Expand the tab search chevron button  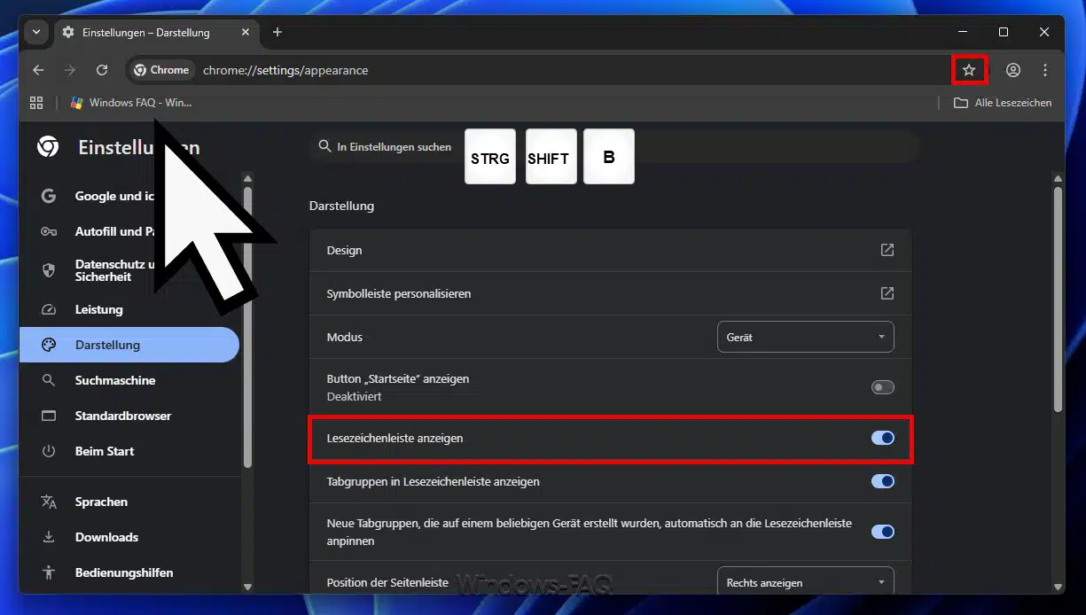[36, 32]
